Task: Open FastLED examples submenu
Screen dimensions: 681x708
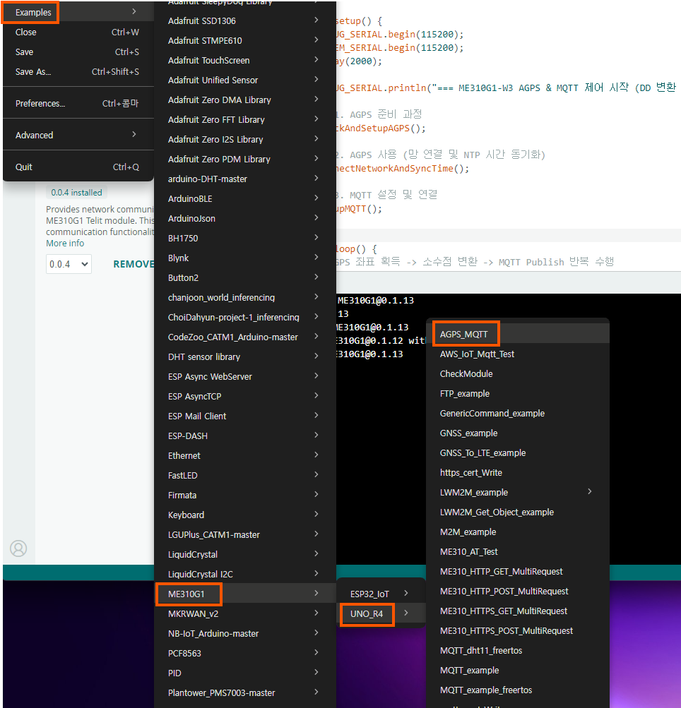Action: (245, 476)
